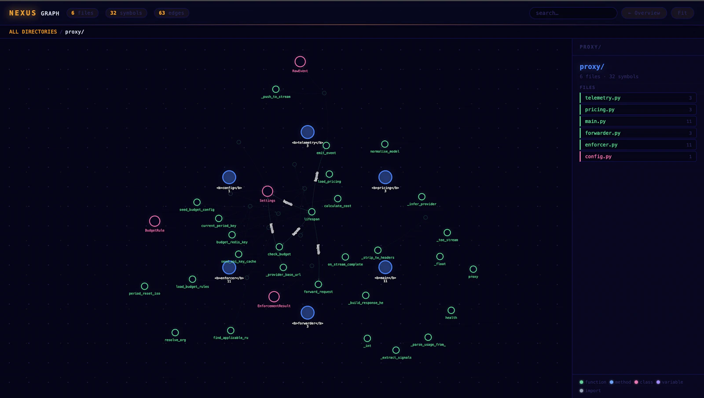Click the 63 edges counter badge
The image size is (704, 398).
click(x=172, y=13)
